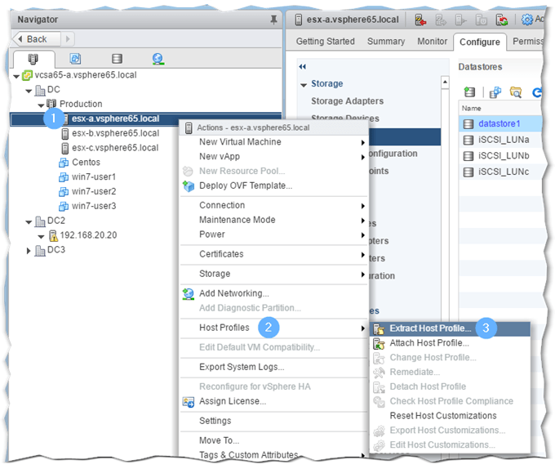The image size is (555, 469).
Task: Collapse the 192.168.20.20 host node
Action: point(41,237)
